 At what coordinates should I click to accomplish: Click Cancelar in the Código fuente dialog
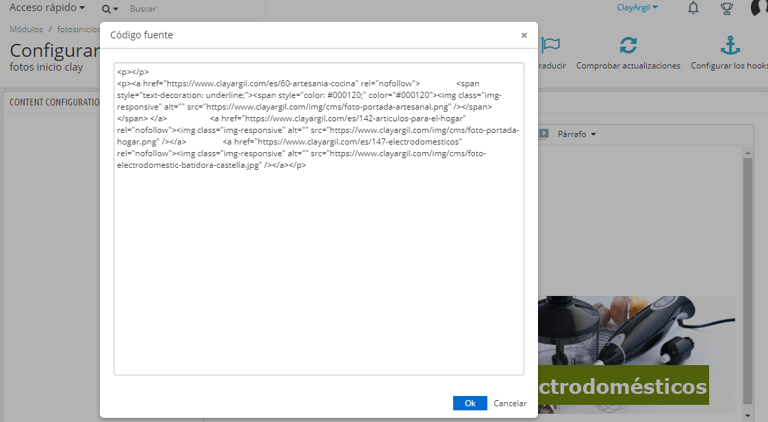point(510,403)
